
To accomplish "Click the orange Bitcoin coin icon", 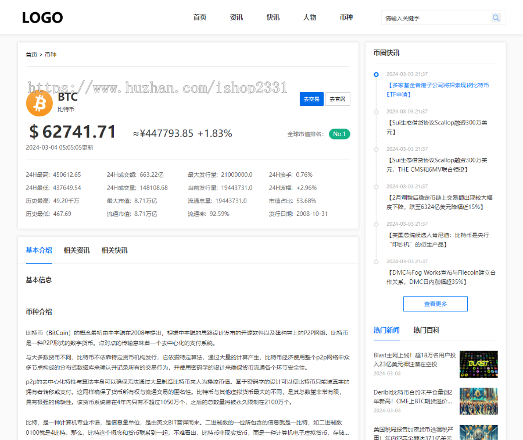I will [x=40, y=103].
